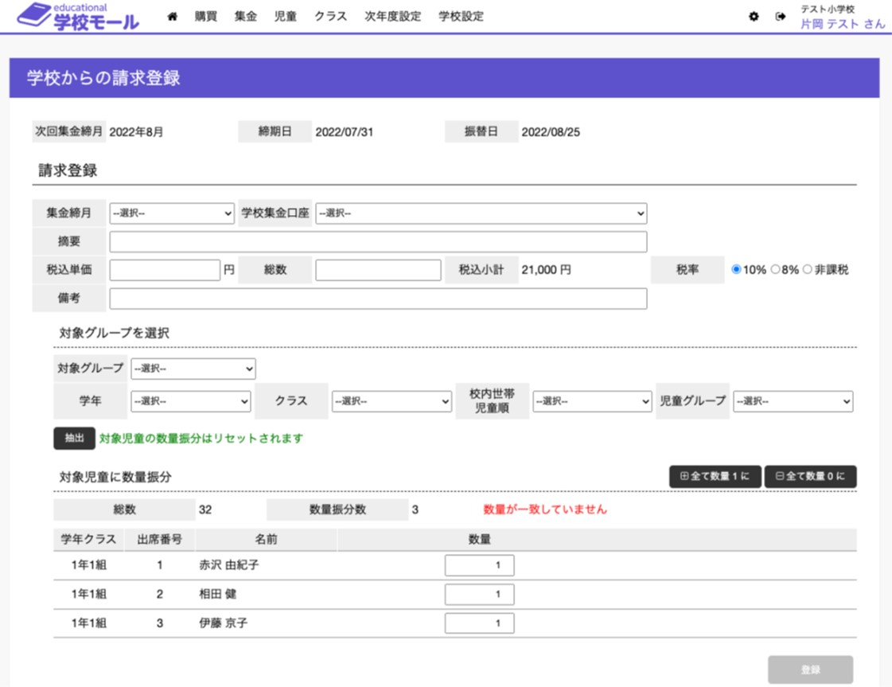Screen dimensions: 892x687
Task: Click the home icon in the navigation bar
Action: click(x=172, y=17)
